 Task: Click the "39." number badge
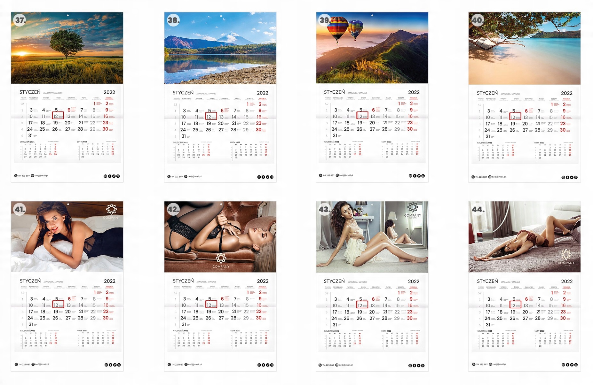[325, 20]
